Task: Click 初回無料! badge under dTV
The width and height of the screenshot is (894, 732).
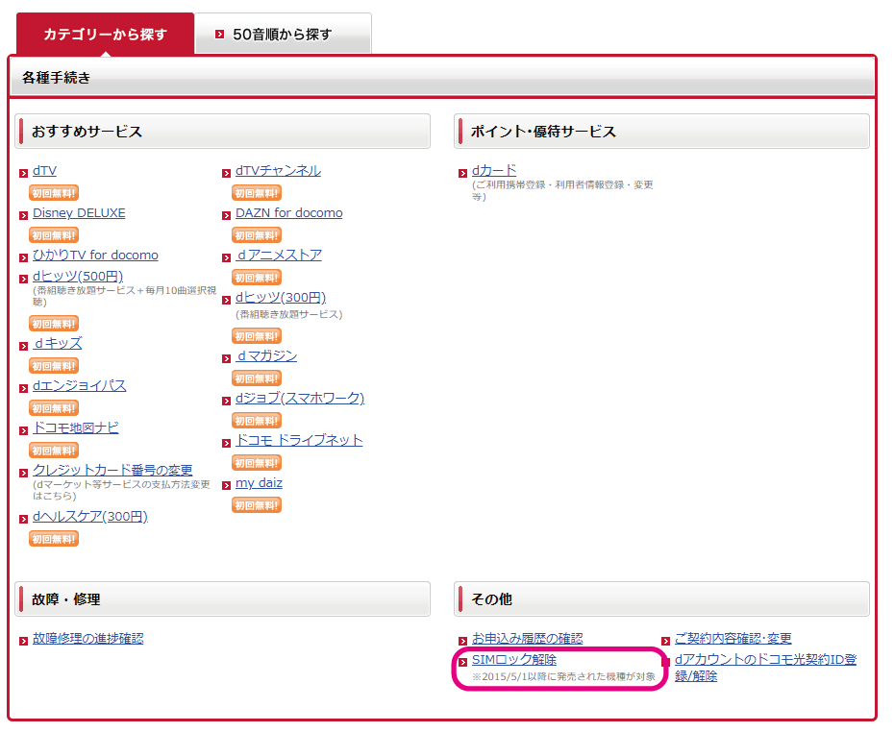Action: click(x=54, y=193)
